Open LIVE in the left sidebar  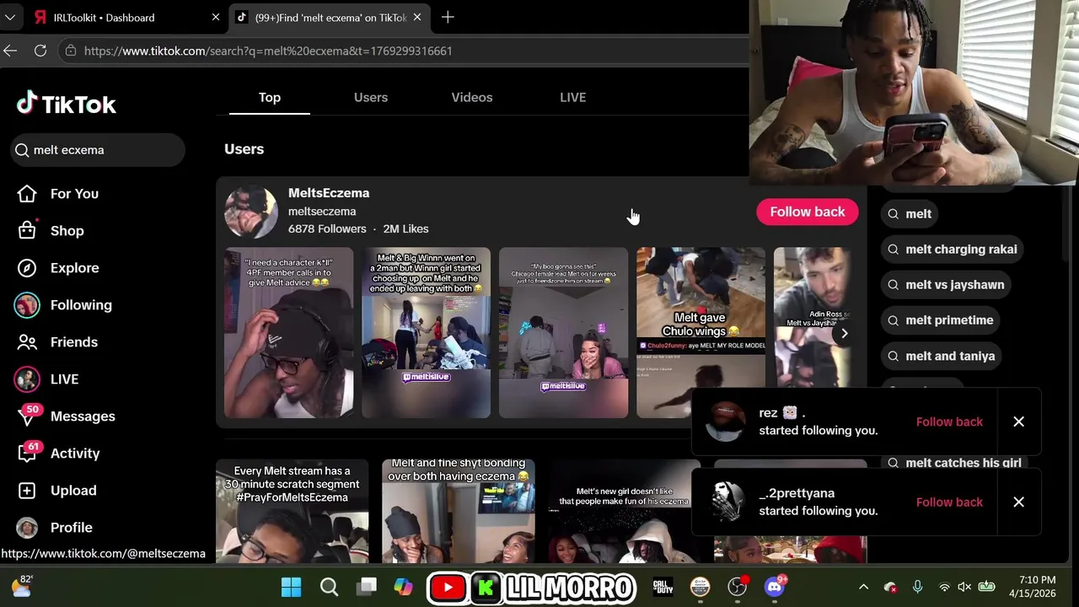pyautogui.click(x=46, y=379)
